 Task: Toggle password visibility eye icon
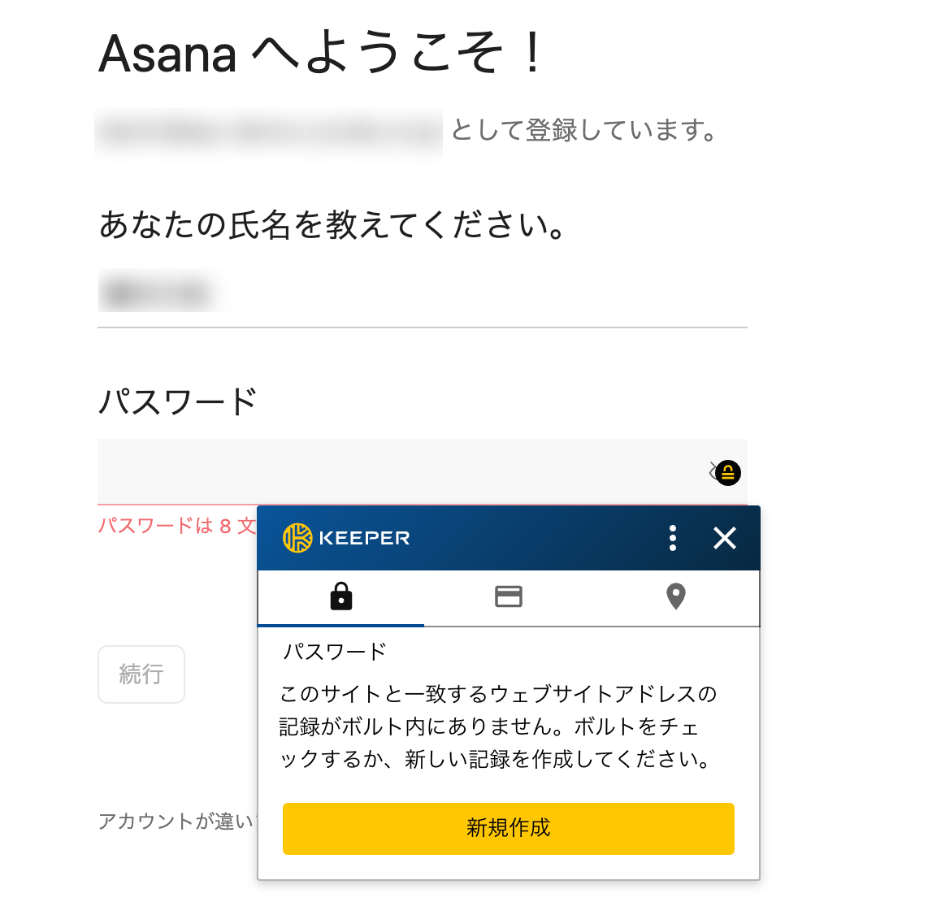point(713,471)
